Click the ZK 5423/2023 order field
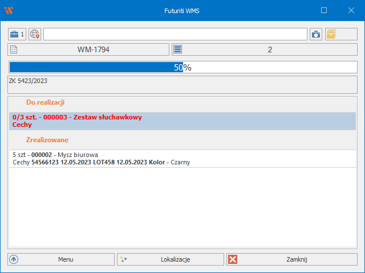Screen dimensions: 365x273 pyautogui.click(x=182, y=85)
